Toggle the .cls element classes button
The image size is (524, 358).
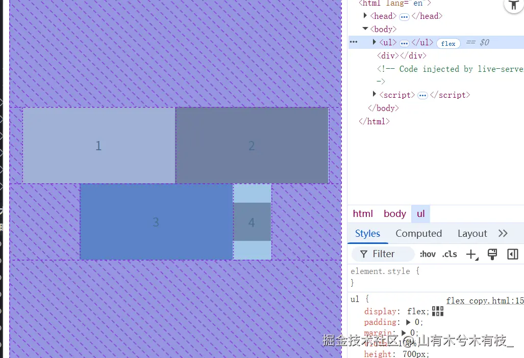450,254
